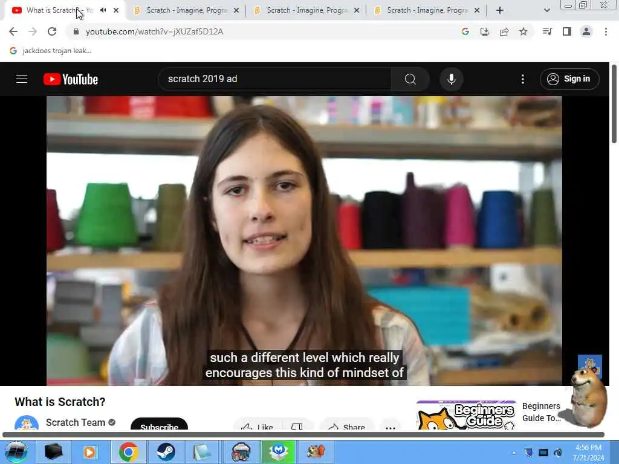The image size is (619, 464).
Task: Dislike the video
Action: pyautogui.click(x=297, y=426)
